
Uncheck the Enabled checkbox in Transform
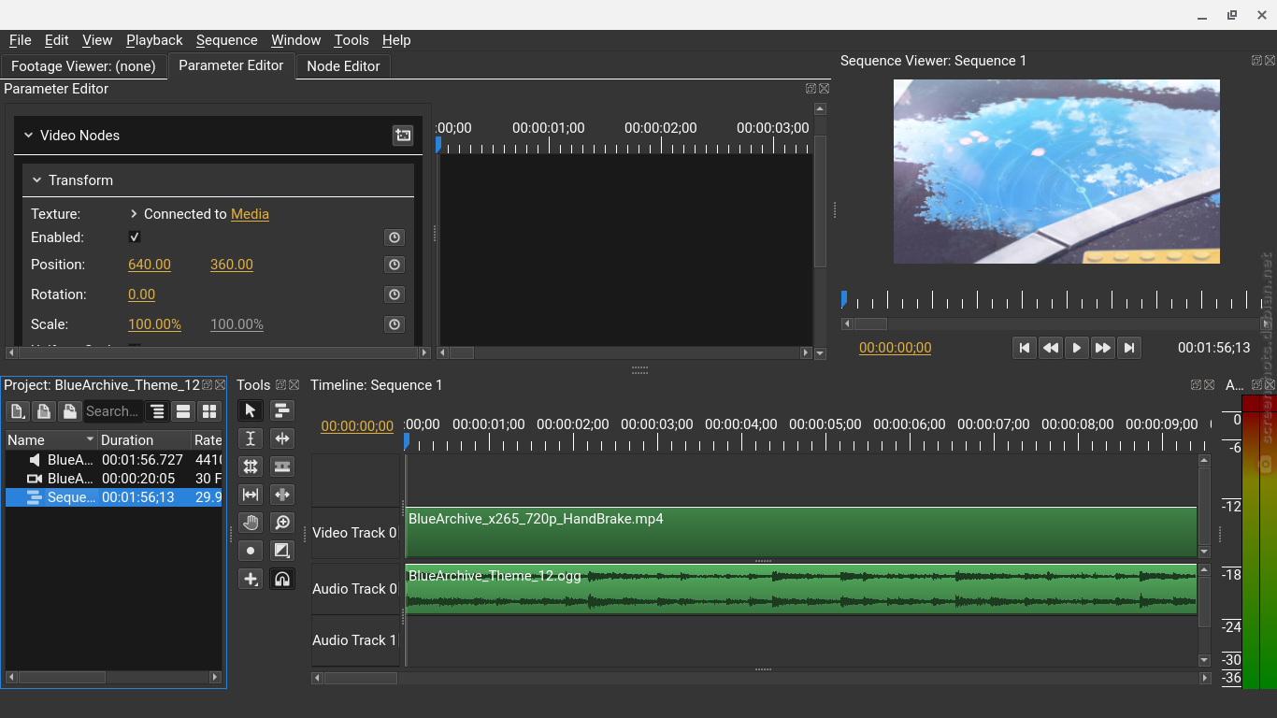pyautogui.click(x=135, y=237)
